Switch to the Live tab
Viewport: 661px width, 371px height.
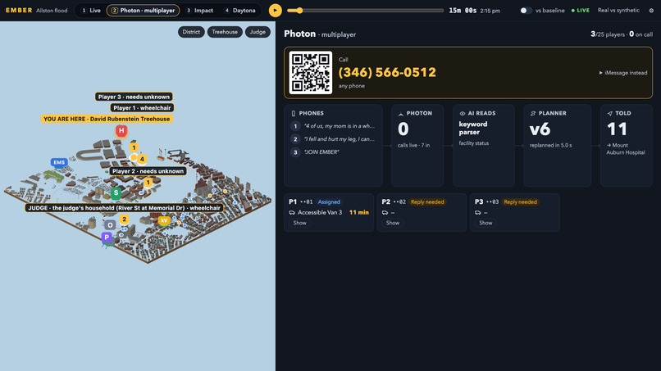91,11
